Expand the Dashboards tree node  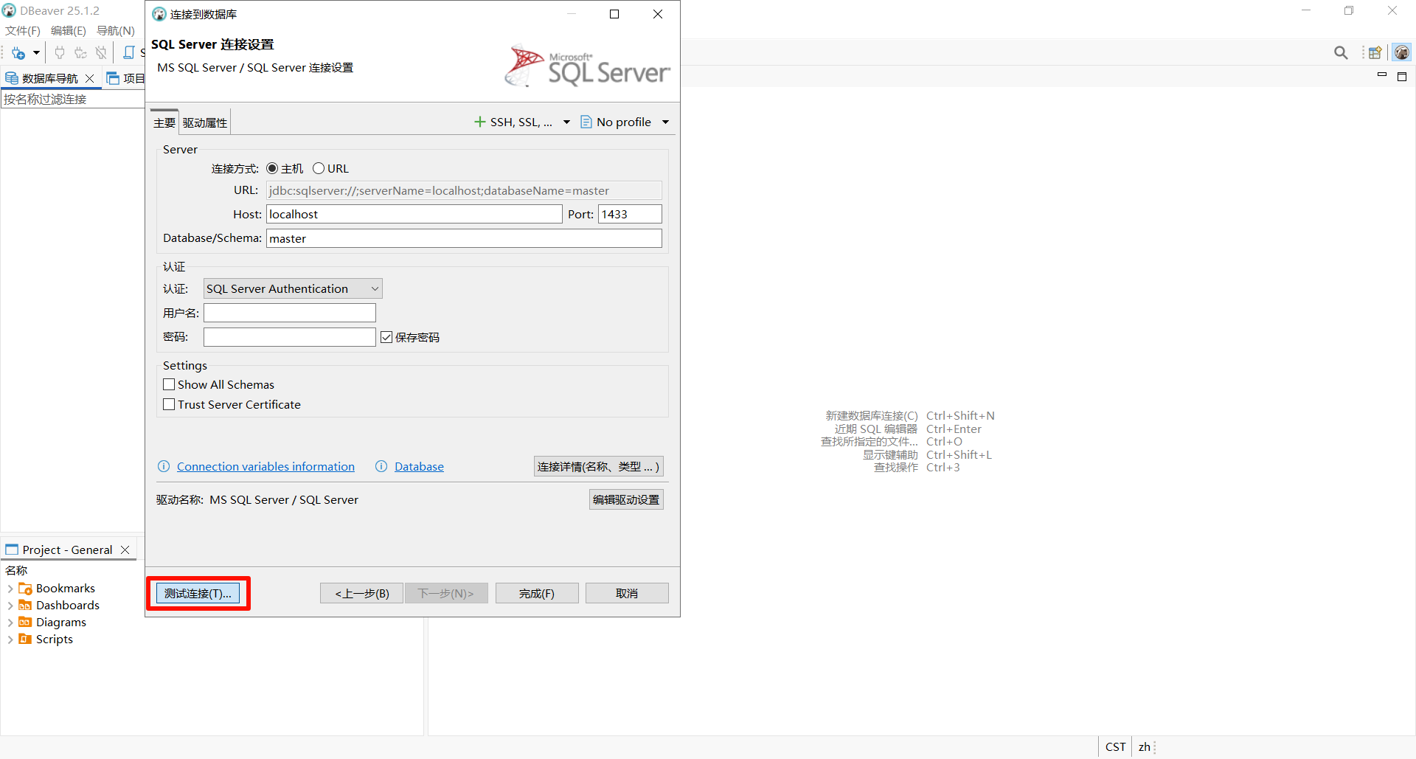10,606
